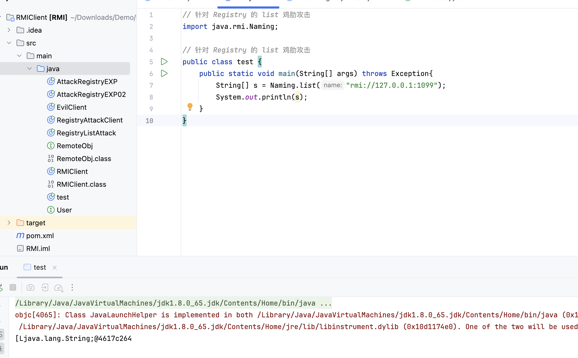
Task: Expand the target folder
Action: pos(9,223)
